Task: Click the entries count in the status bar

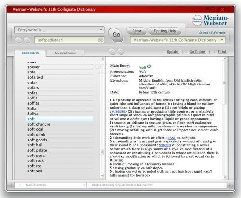Action: click(35, 185)
